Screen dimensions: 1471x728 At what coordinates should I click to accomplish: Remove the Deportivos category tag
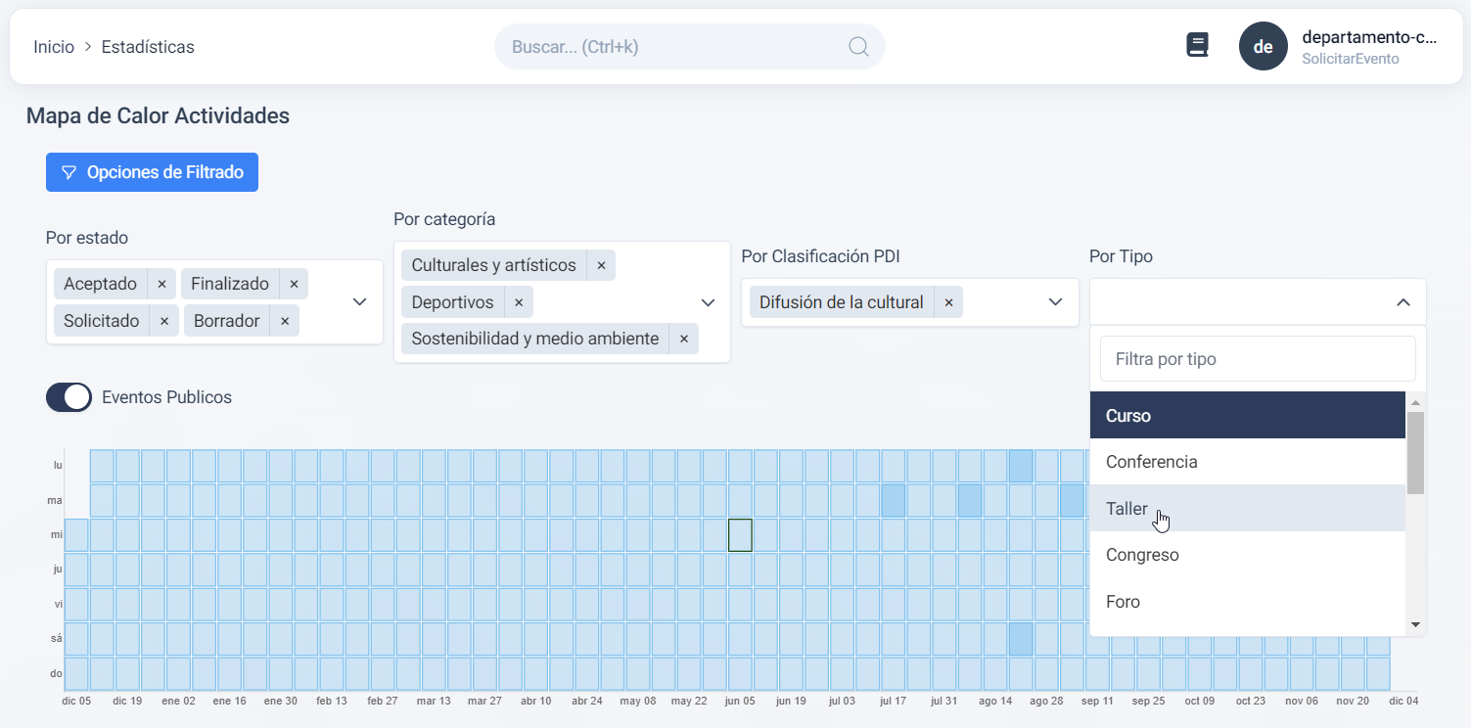tap(519, 302)
